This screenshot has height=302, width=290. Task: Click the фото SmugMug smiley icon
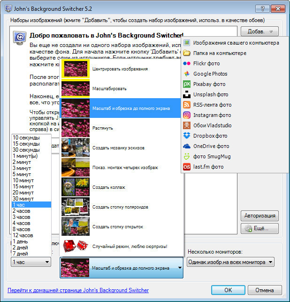point(187,156)
